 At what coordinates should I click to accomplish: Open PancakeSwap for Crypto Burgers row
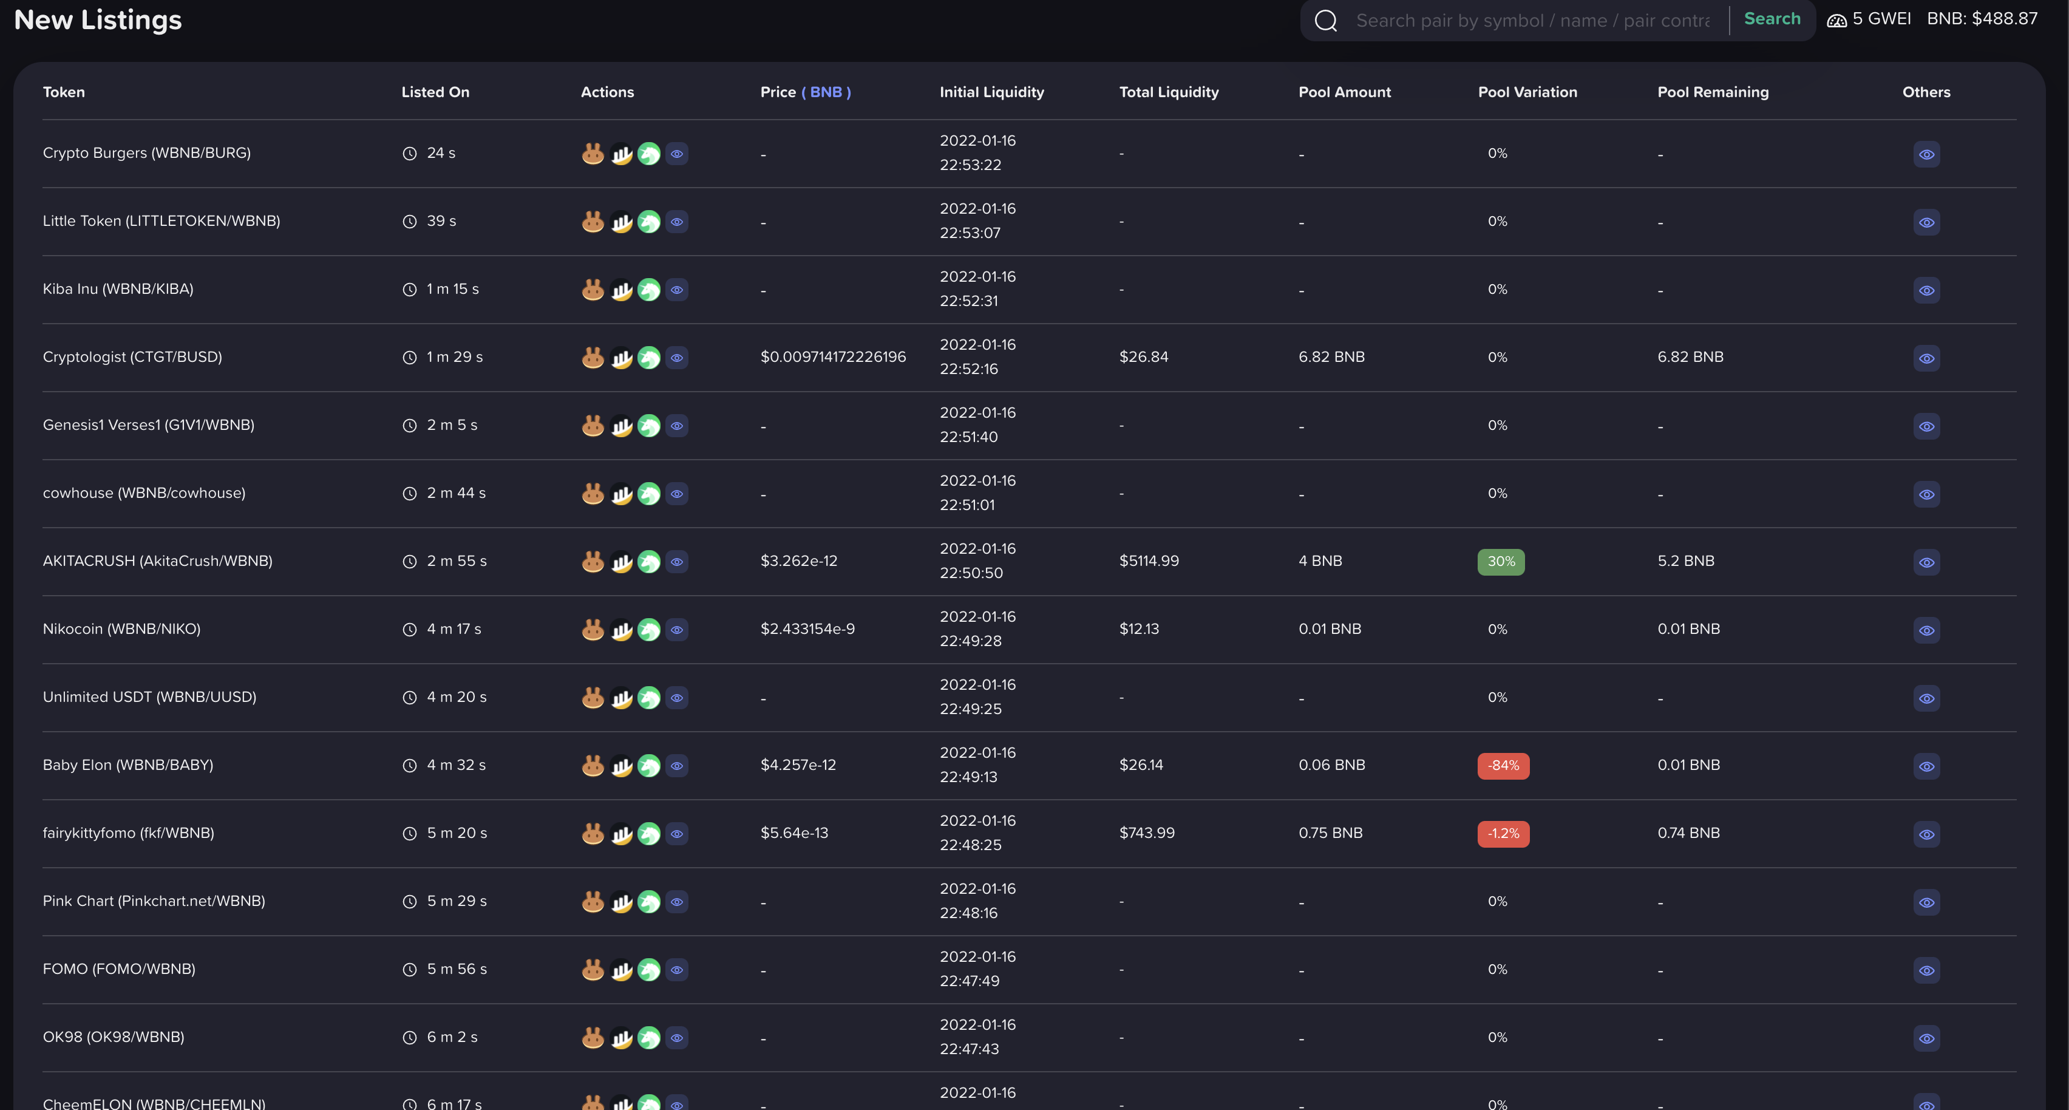(x=593, y=154)
